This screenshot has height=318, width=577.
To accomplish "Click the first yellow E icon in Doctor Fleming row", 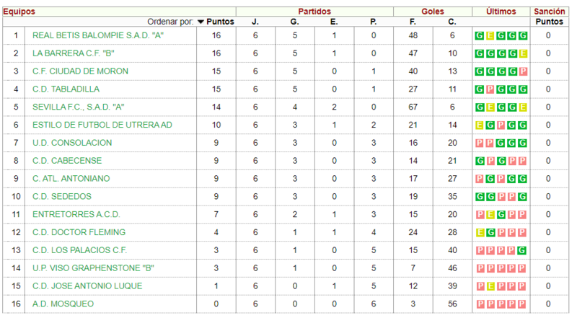I will 480,233.
